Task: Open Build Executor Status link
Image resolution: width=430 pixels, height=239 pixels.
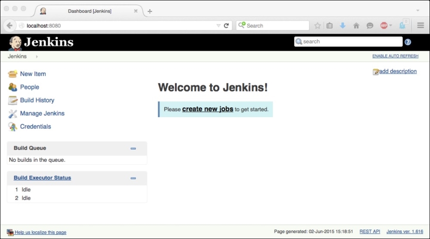Action: [x=42, y=178]
